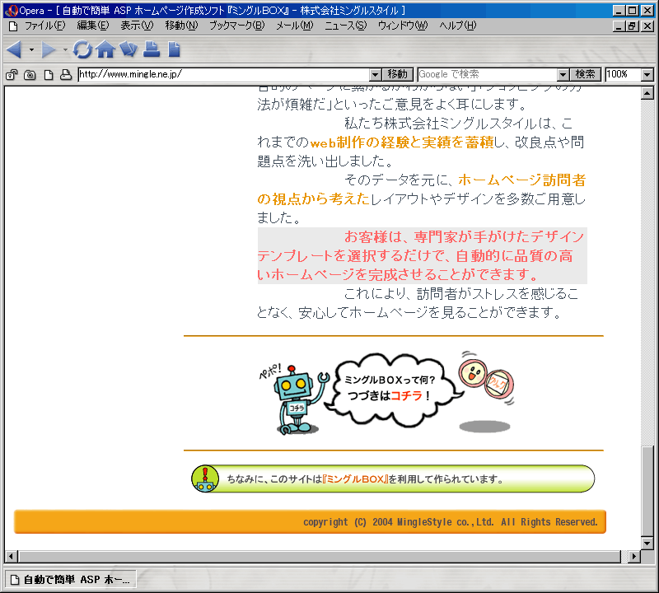
Task: Reload the page with the refresh icon
Action: click(x=82, y=49)
